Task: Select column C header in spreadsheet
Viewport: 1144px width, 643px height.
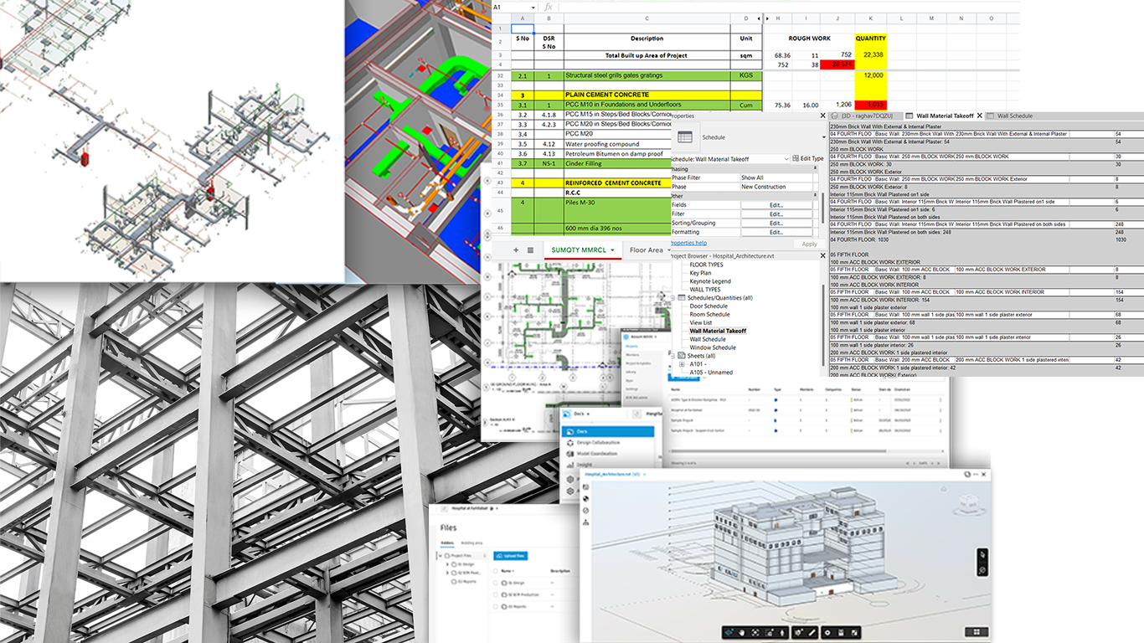Action: [x=647, y=18]
